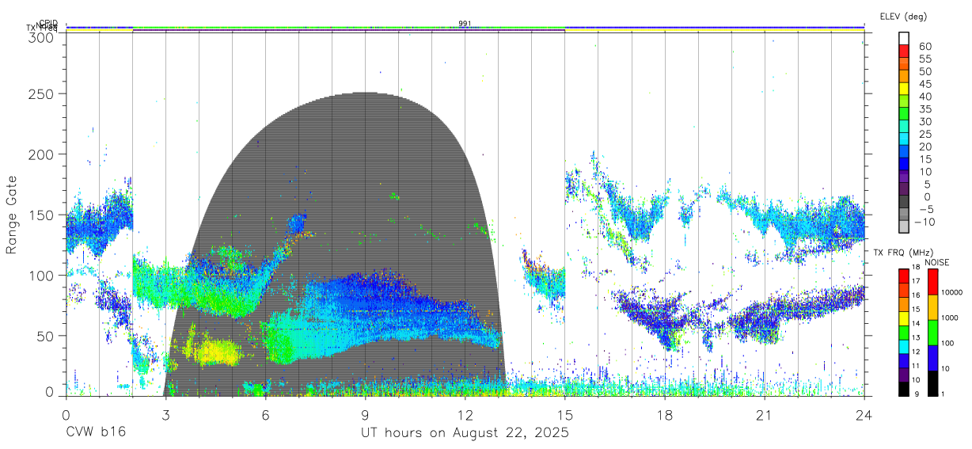Click the x-axis tick label "24"
The height and width of the screenshot is (449, 972).
tap(864, 415)
